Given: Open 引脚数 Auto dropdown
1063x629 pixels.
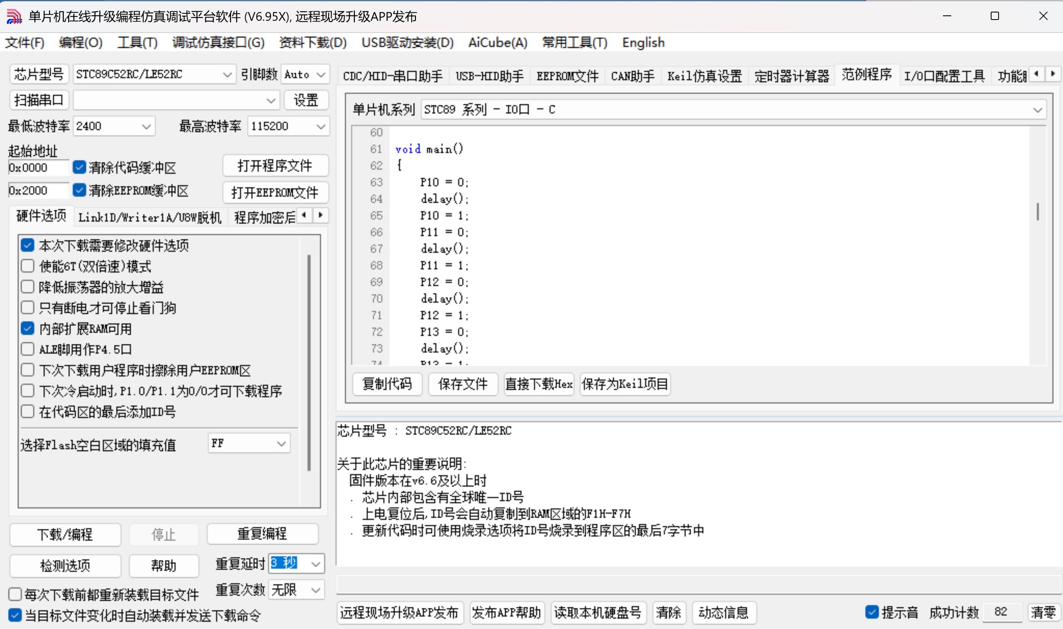Looking at the screenshot, I should tap(305, 74).
